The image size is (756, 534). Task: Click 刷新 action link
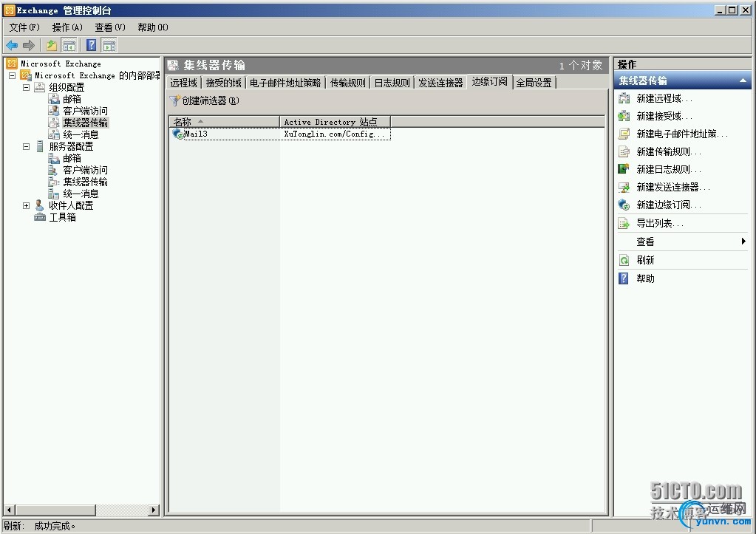click(645, 260)
